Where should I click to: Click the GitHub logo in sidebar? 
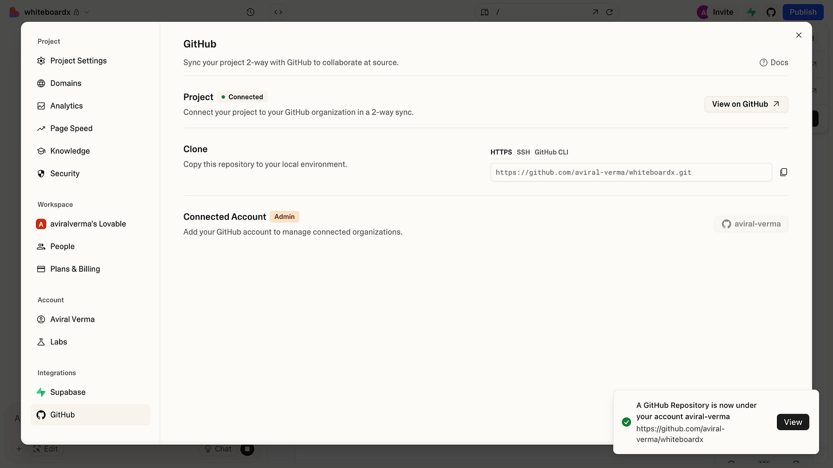pos(41,415)
